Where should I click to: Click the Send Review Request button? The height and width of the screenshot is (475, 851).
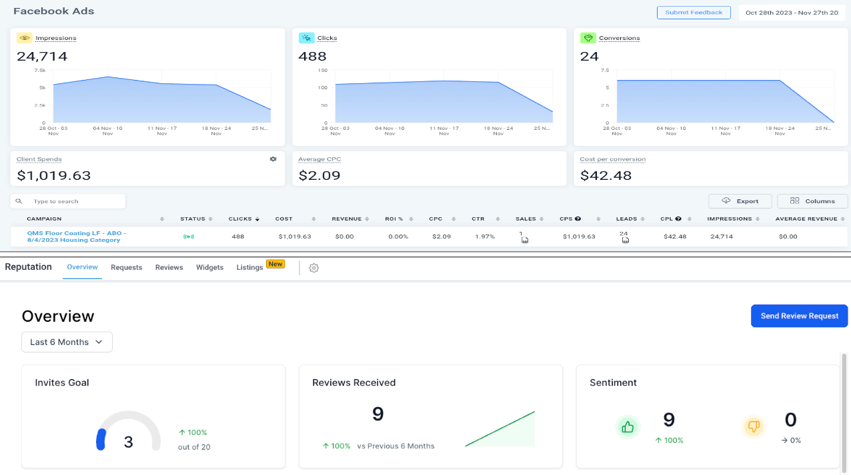tap(799, 316)
